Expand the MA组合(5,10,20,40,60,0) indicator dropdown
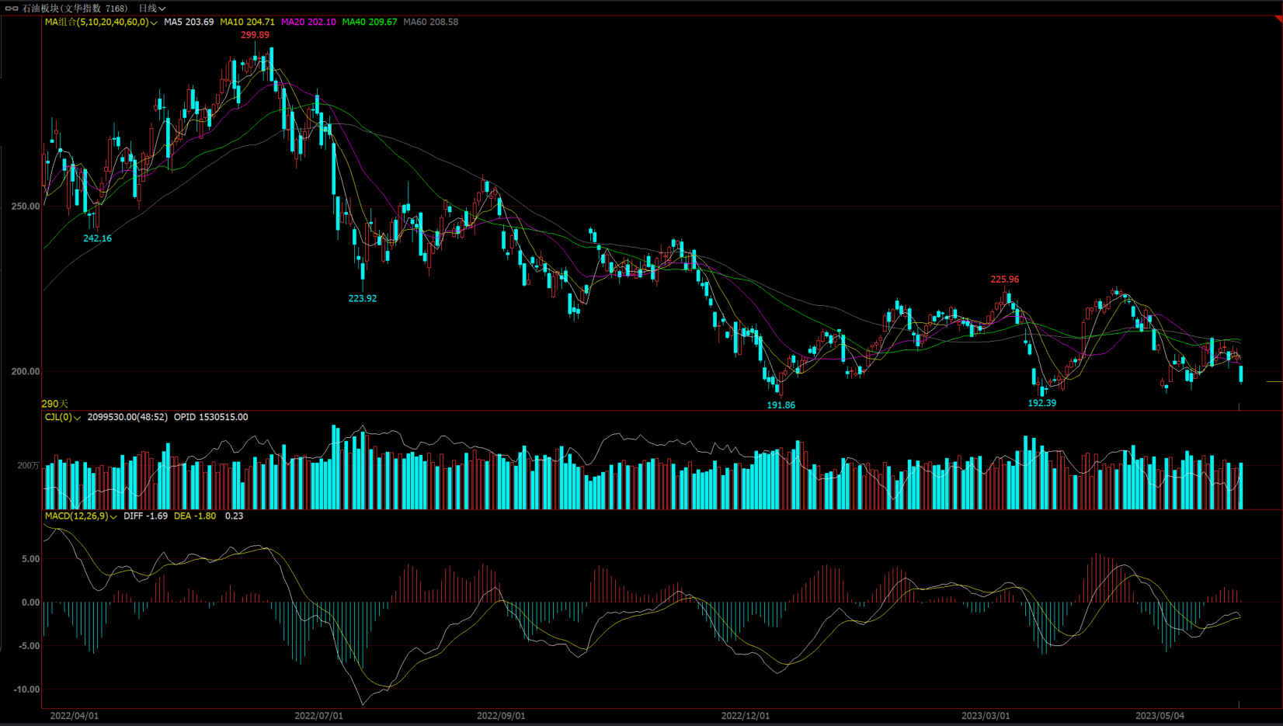The height and width of the screenshot is (726, 1283). (x=101, y=22)
